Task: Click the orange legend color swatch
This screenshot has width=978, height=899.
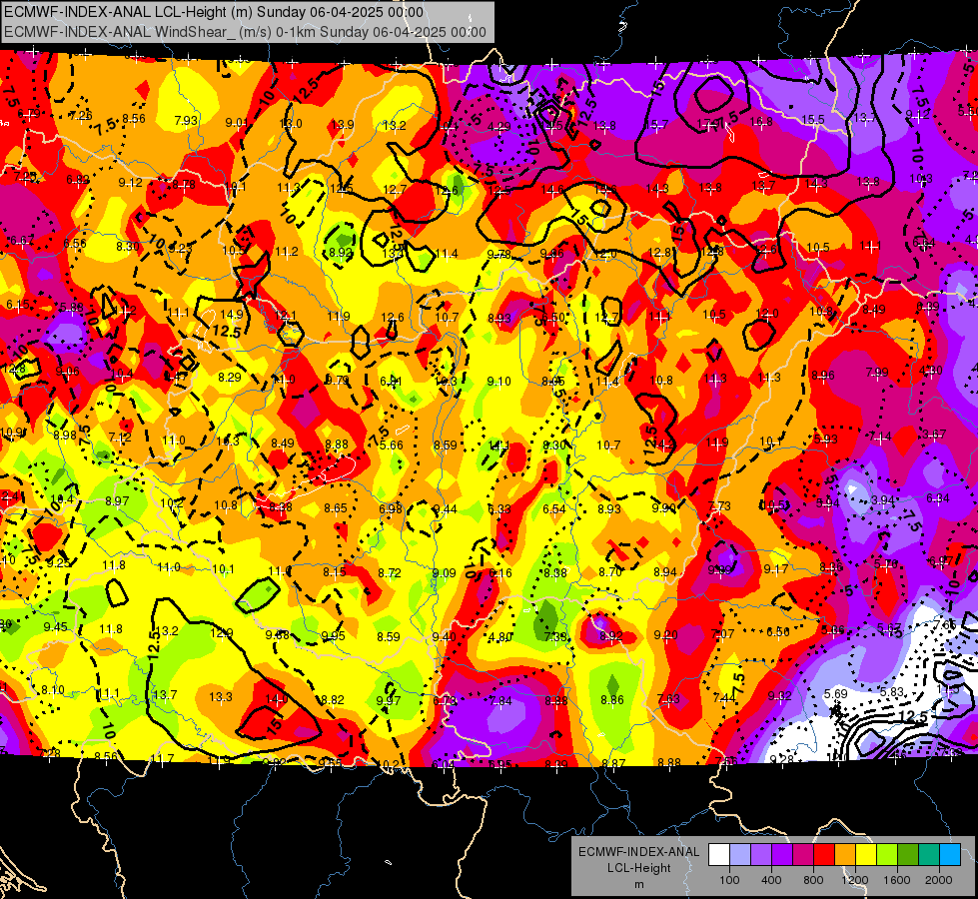Action: (x=845, y=855)
